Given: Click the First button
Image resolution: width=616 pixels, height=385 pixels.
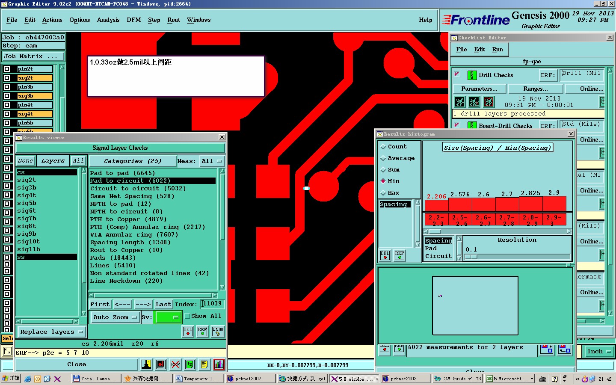Looking at the screenshot, I should click(100, 304).
